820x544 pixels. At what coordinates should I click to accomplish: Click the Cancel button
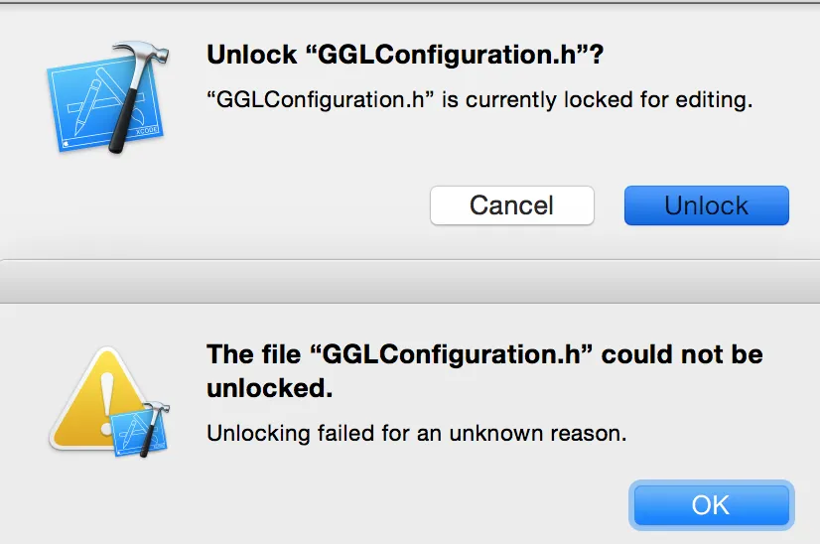click(511, 205)
